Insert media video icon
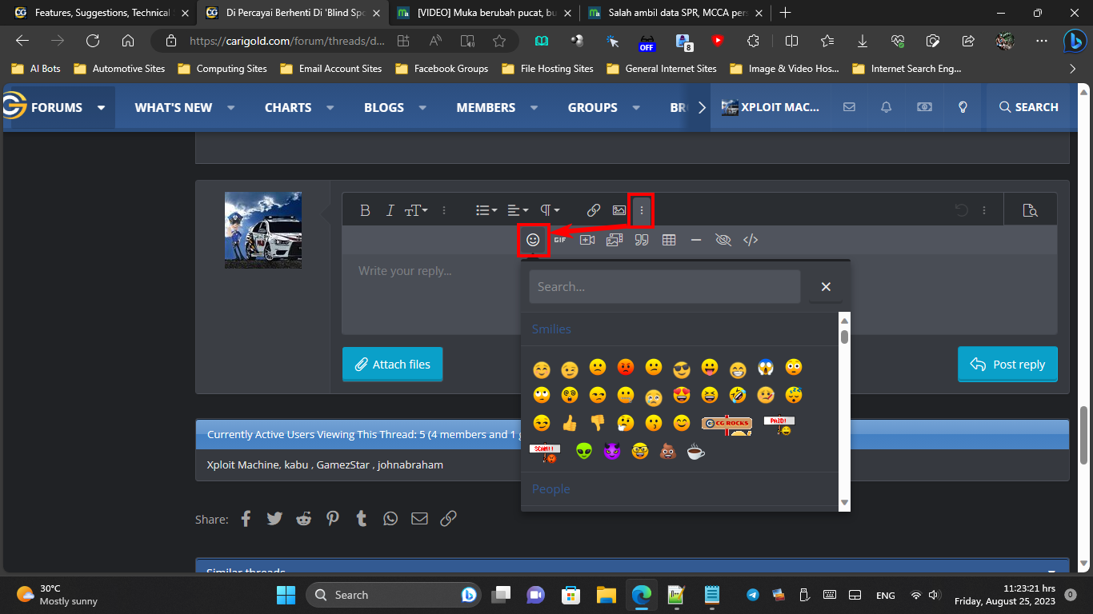 [x=587, y=239]
